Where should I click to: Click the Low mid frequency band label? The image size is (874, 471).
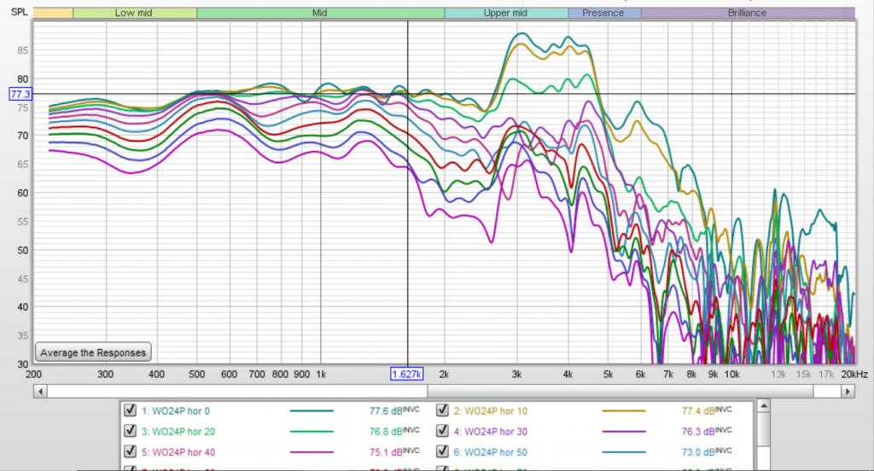coord(133,13)
